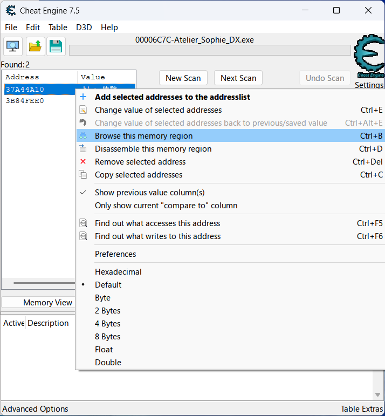This screenshot has height=416, width=385.
Task: Choose Disassemble this memory region
Action: point(153,149)
